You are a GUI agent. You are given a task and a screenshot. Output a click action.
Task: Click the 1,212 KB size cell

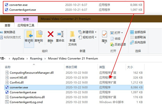coord(137,82)
